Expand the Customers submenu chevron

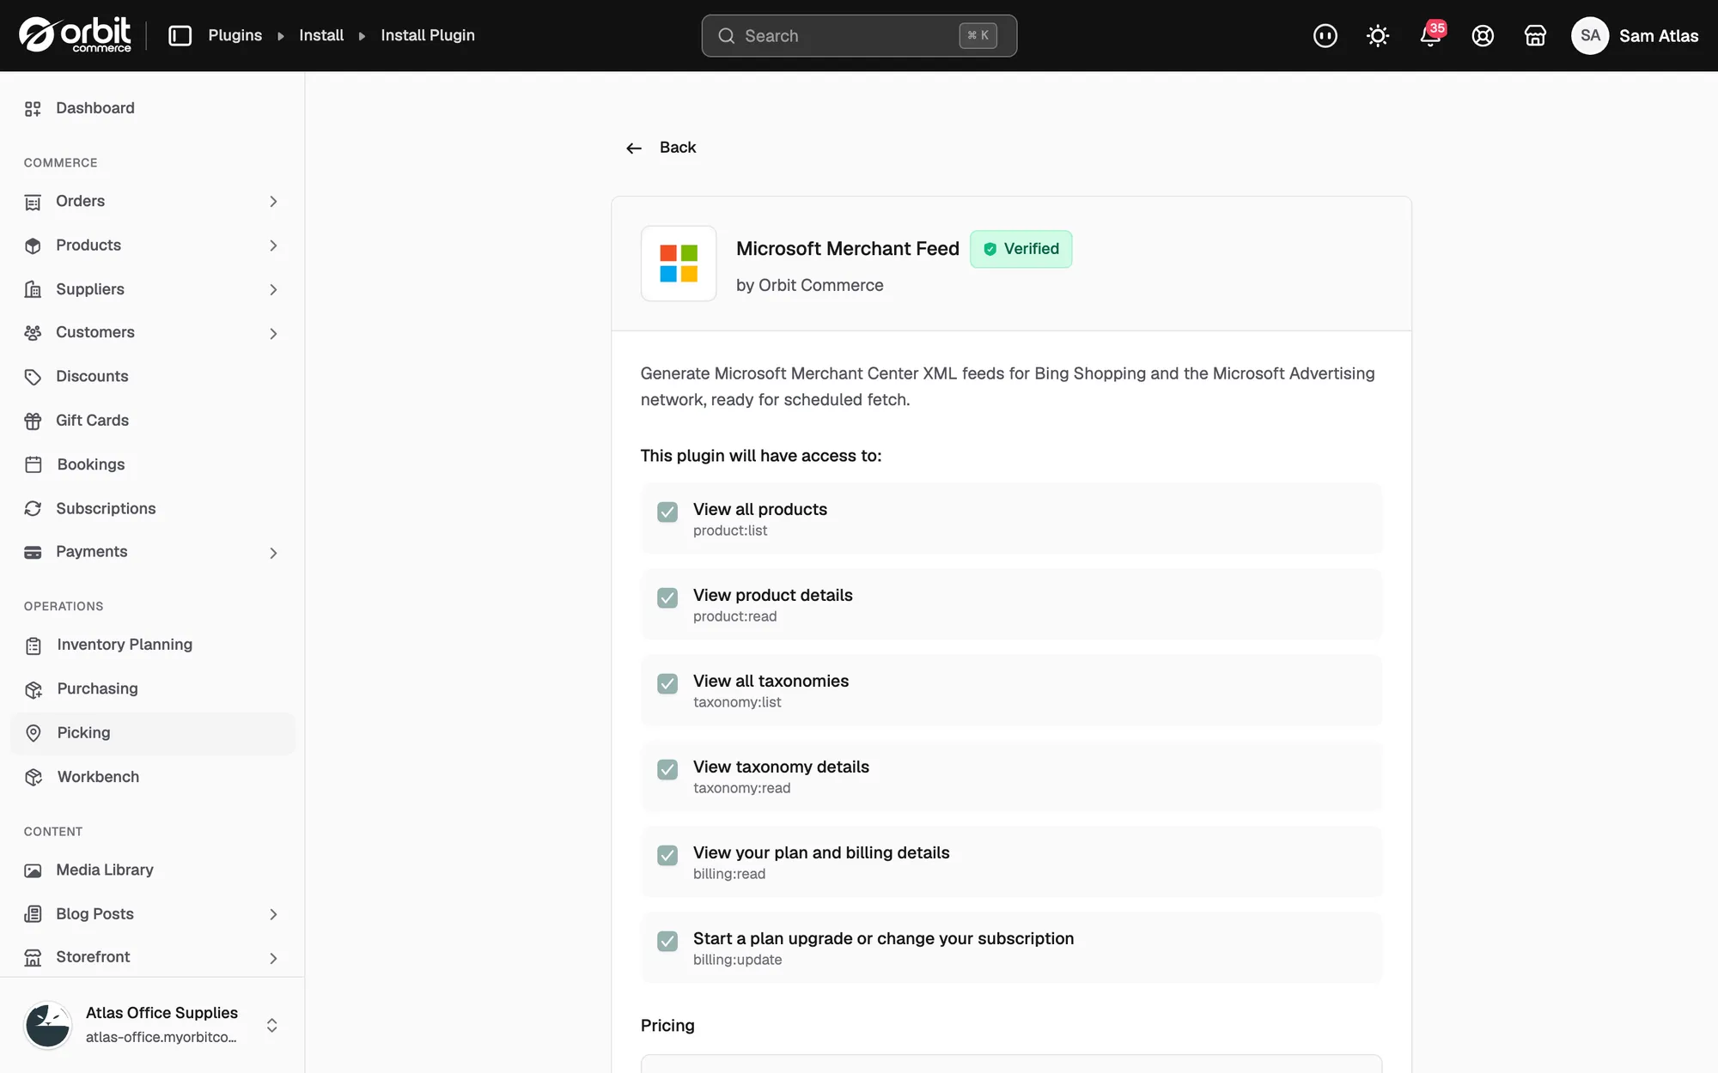coord(273,333)
